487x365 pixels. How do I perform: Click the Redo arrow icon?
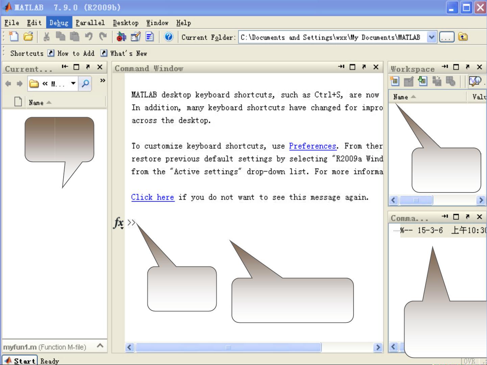103,36
